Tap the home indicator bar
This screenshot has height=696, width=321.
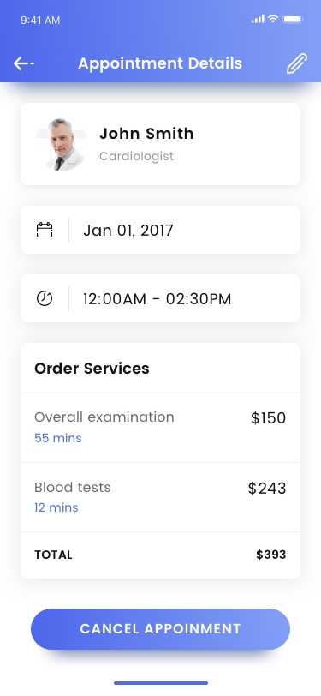point(161,683)
